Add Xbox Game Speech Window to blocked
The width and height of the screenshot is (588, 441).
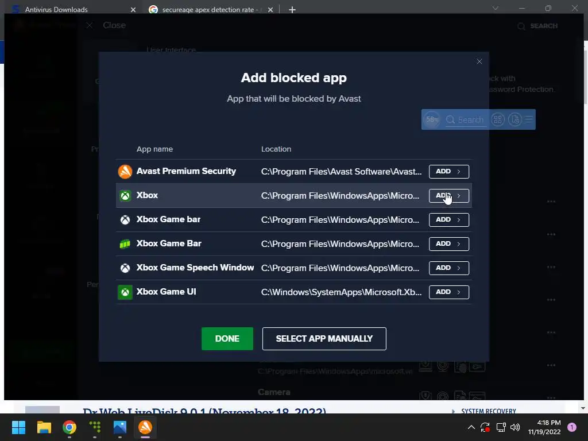[448, 268]
